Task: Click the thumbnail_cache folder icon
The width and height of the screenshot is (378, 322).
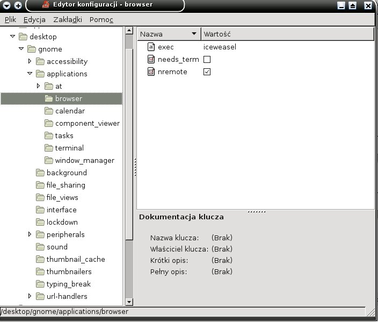Action: (x=40, y=259)
